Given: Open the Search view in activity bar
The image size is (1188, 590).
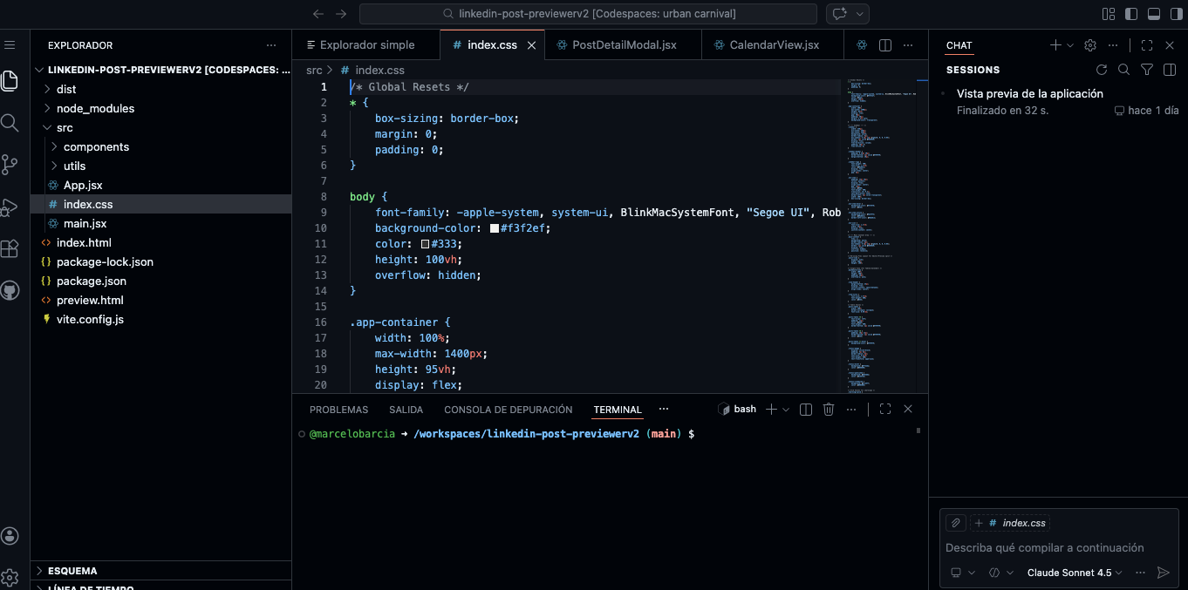Looking at the screenshot, I should (10, 123).
